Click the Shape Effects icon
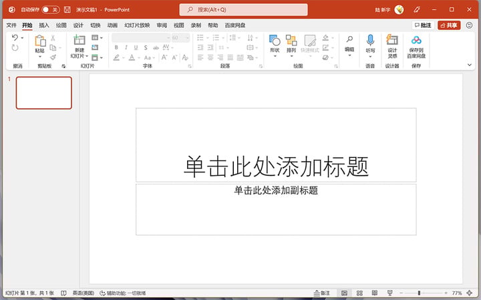The height and width of the screenshot is (300, 481). click(325, 57)
